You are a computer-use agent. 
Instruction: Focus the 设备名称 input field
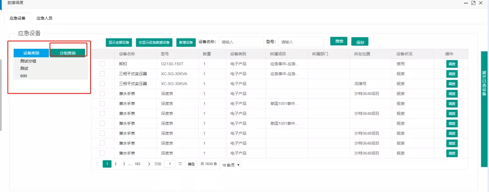click(x=241, y=42)
